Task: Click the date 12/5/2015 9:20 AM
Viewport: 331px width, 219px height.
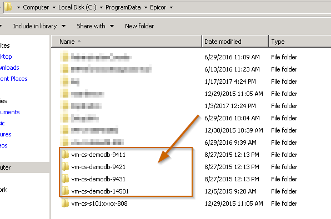Action: point(230,191)
